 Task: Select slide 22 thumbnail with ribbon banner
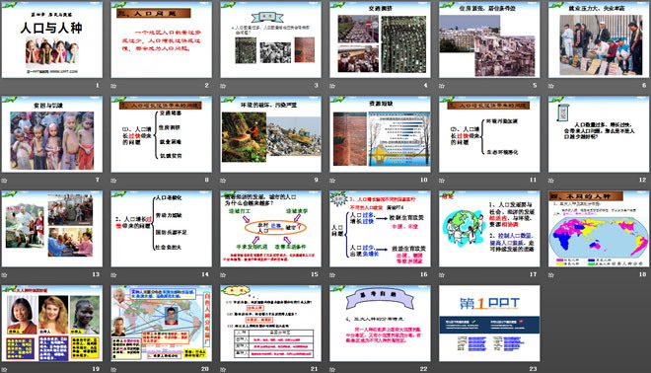[x=380, y=323]
